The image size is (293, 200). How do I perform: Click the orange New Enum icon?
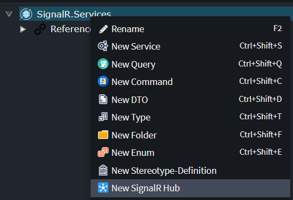coord(103,152)
